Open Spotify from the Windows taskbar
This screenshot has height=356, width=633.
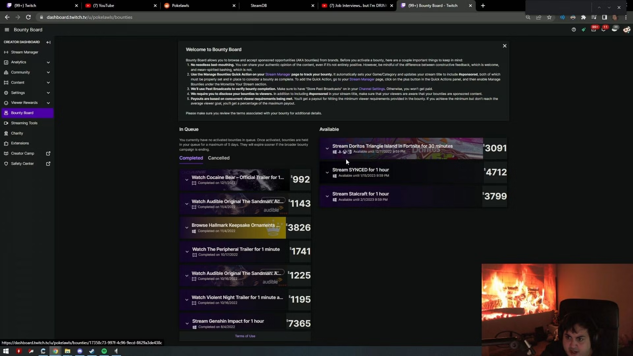pyautogui.click(x=104, y=351)
